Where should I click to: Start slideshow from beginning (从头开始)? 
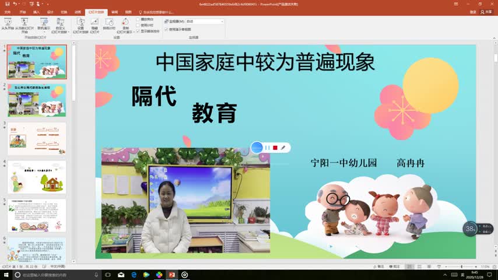8,24
